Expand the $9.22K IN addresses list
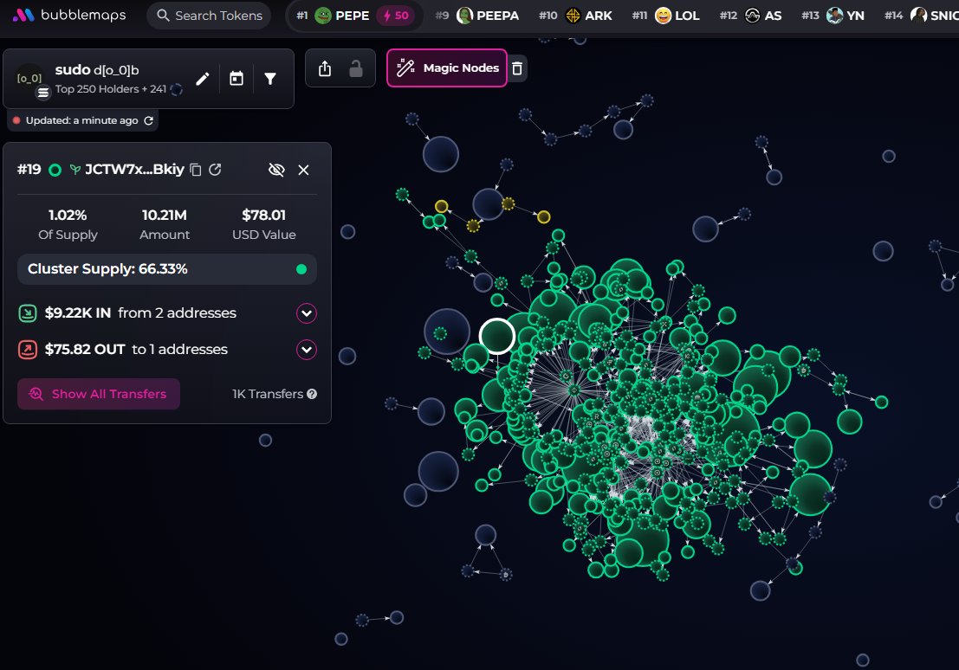Viewport: 959px width, 670px height. point(307,313)
